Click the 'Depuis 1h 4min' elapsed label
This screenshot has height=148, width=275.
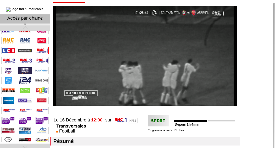point(187,124)
